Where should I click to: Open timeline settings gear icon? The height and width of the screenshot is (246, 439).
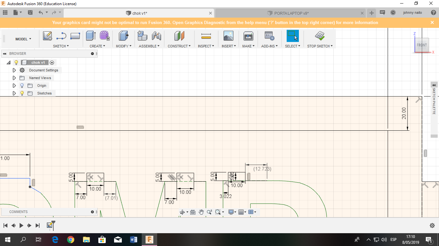(432, 225)
